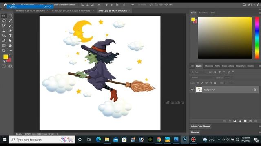
Task: Open the Edit Toolbar three-dots menu
Action: (10, 51)
